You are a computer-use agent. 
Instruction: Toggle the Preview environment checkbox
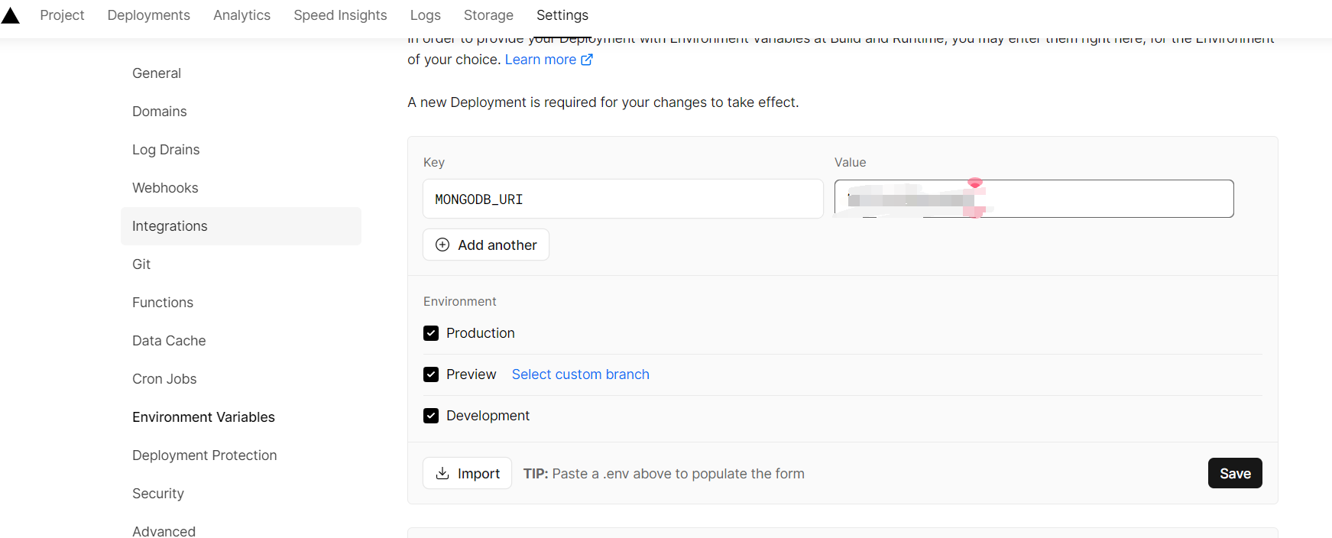431,374
